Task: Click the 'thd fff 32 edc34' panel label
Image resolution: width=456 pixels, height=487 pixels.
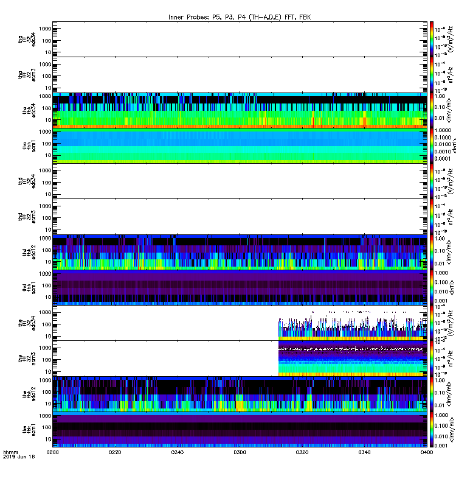Action: pyautogui.click(x=27, y=181)
